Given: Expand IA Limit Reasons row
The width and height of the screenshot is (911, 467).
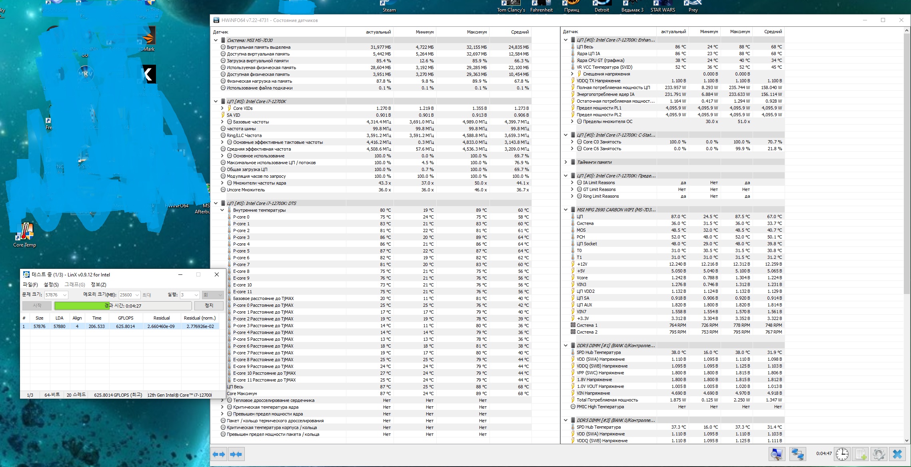Looking at the screenshot, I should (x=572, y=183).
